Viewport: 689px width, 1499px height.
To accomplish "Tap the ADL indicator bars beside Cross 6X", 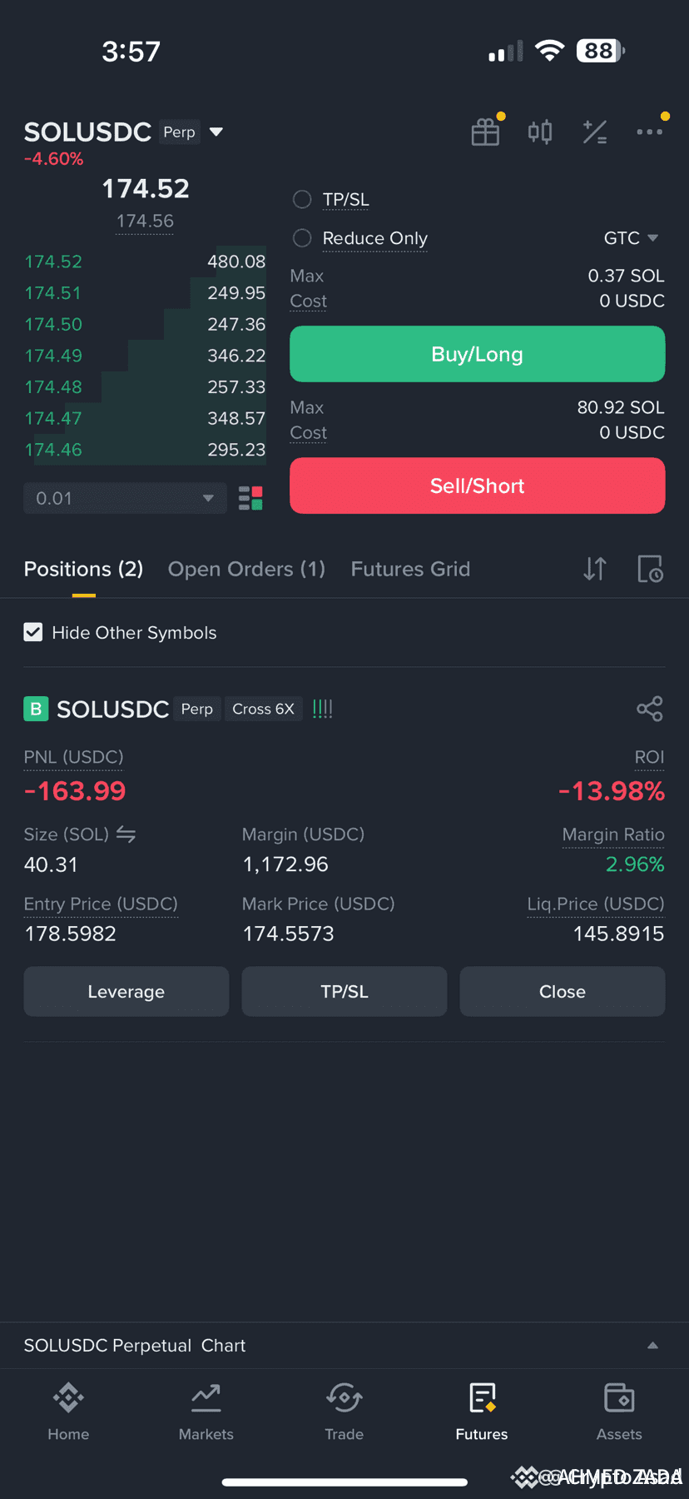I will pyautogui.click(x=322, y=709).
